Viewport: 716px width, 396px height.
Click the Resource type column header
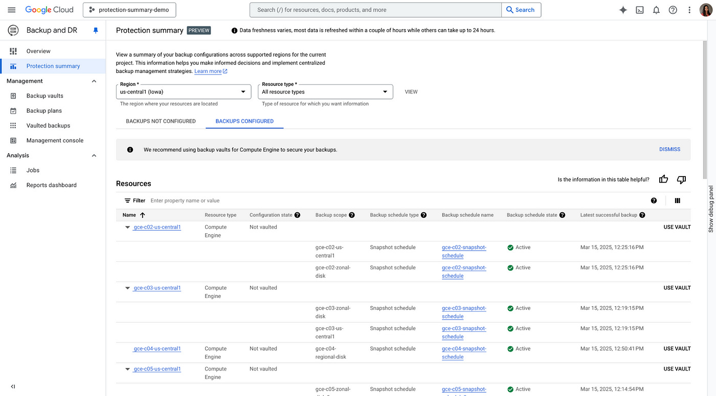tap(220, 215)
